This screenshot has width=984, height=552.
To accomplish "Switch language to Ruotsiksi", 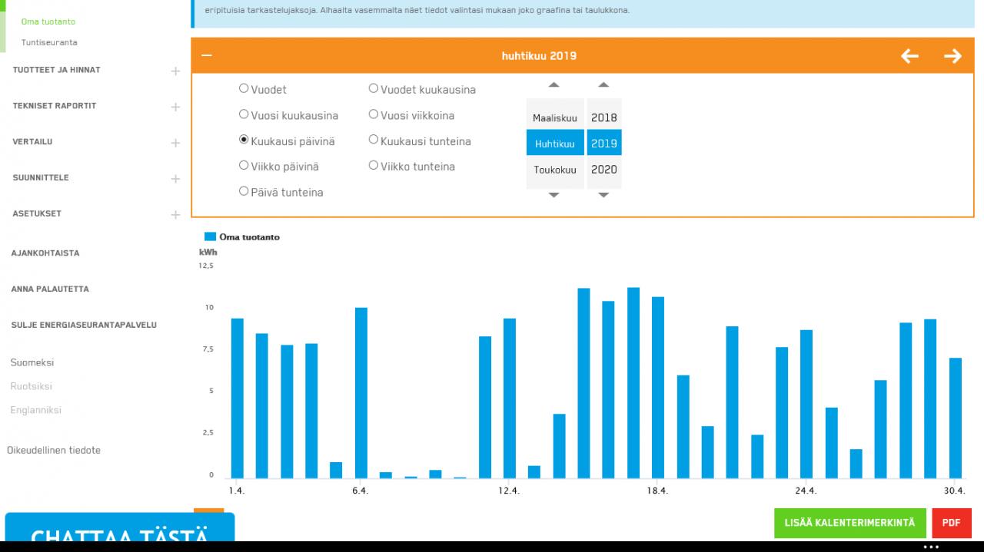I will coord(32,386).
